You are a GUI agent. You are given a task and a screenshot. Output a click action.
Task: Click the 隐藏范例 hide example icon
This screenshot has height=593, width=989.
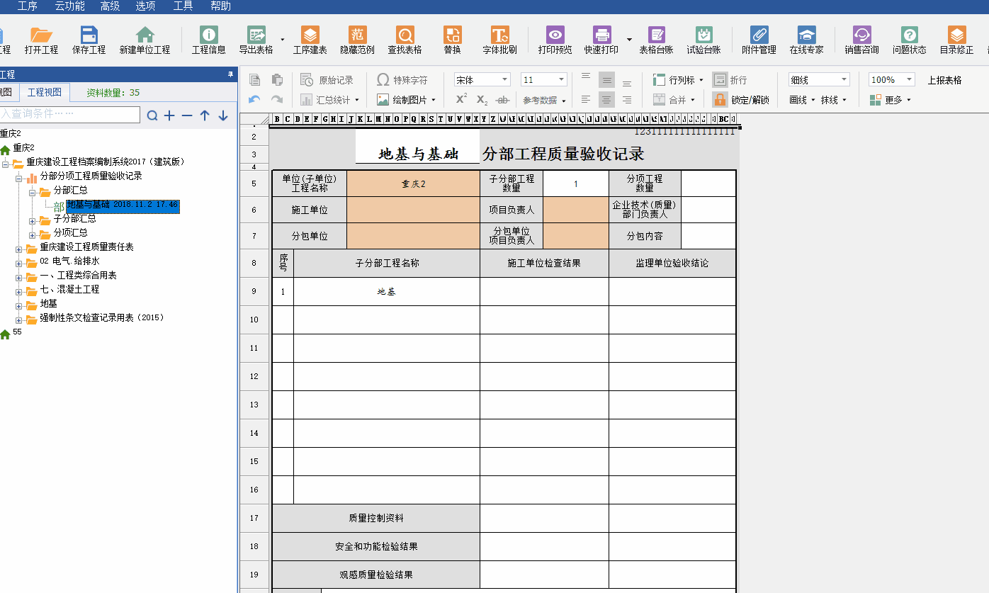[357, 40]
